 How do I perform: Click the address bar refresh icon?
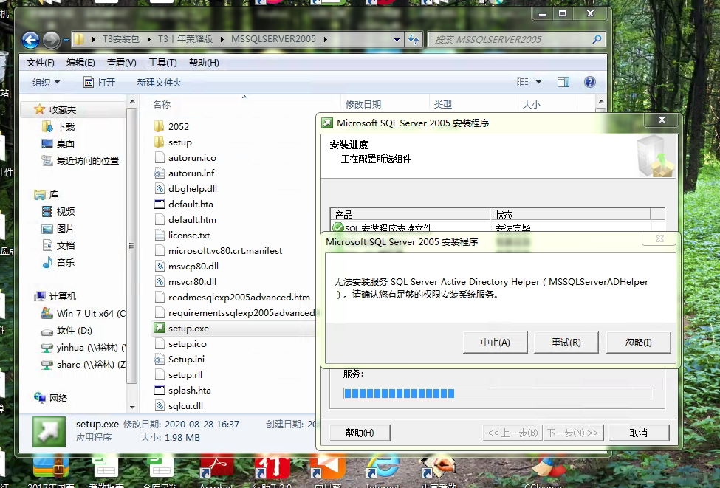tap(414, 40)
